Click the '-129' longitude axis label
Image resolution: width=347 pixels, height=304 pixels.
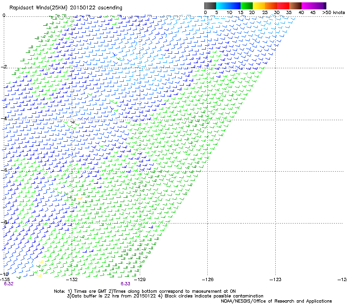point(140,280)
